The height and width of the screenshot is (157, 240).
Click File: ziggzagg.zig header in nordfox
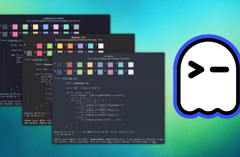(x=77, y=83)
